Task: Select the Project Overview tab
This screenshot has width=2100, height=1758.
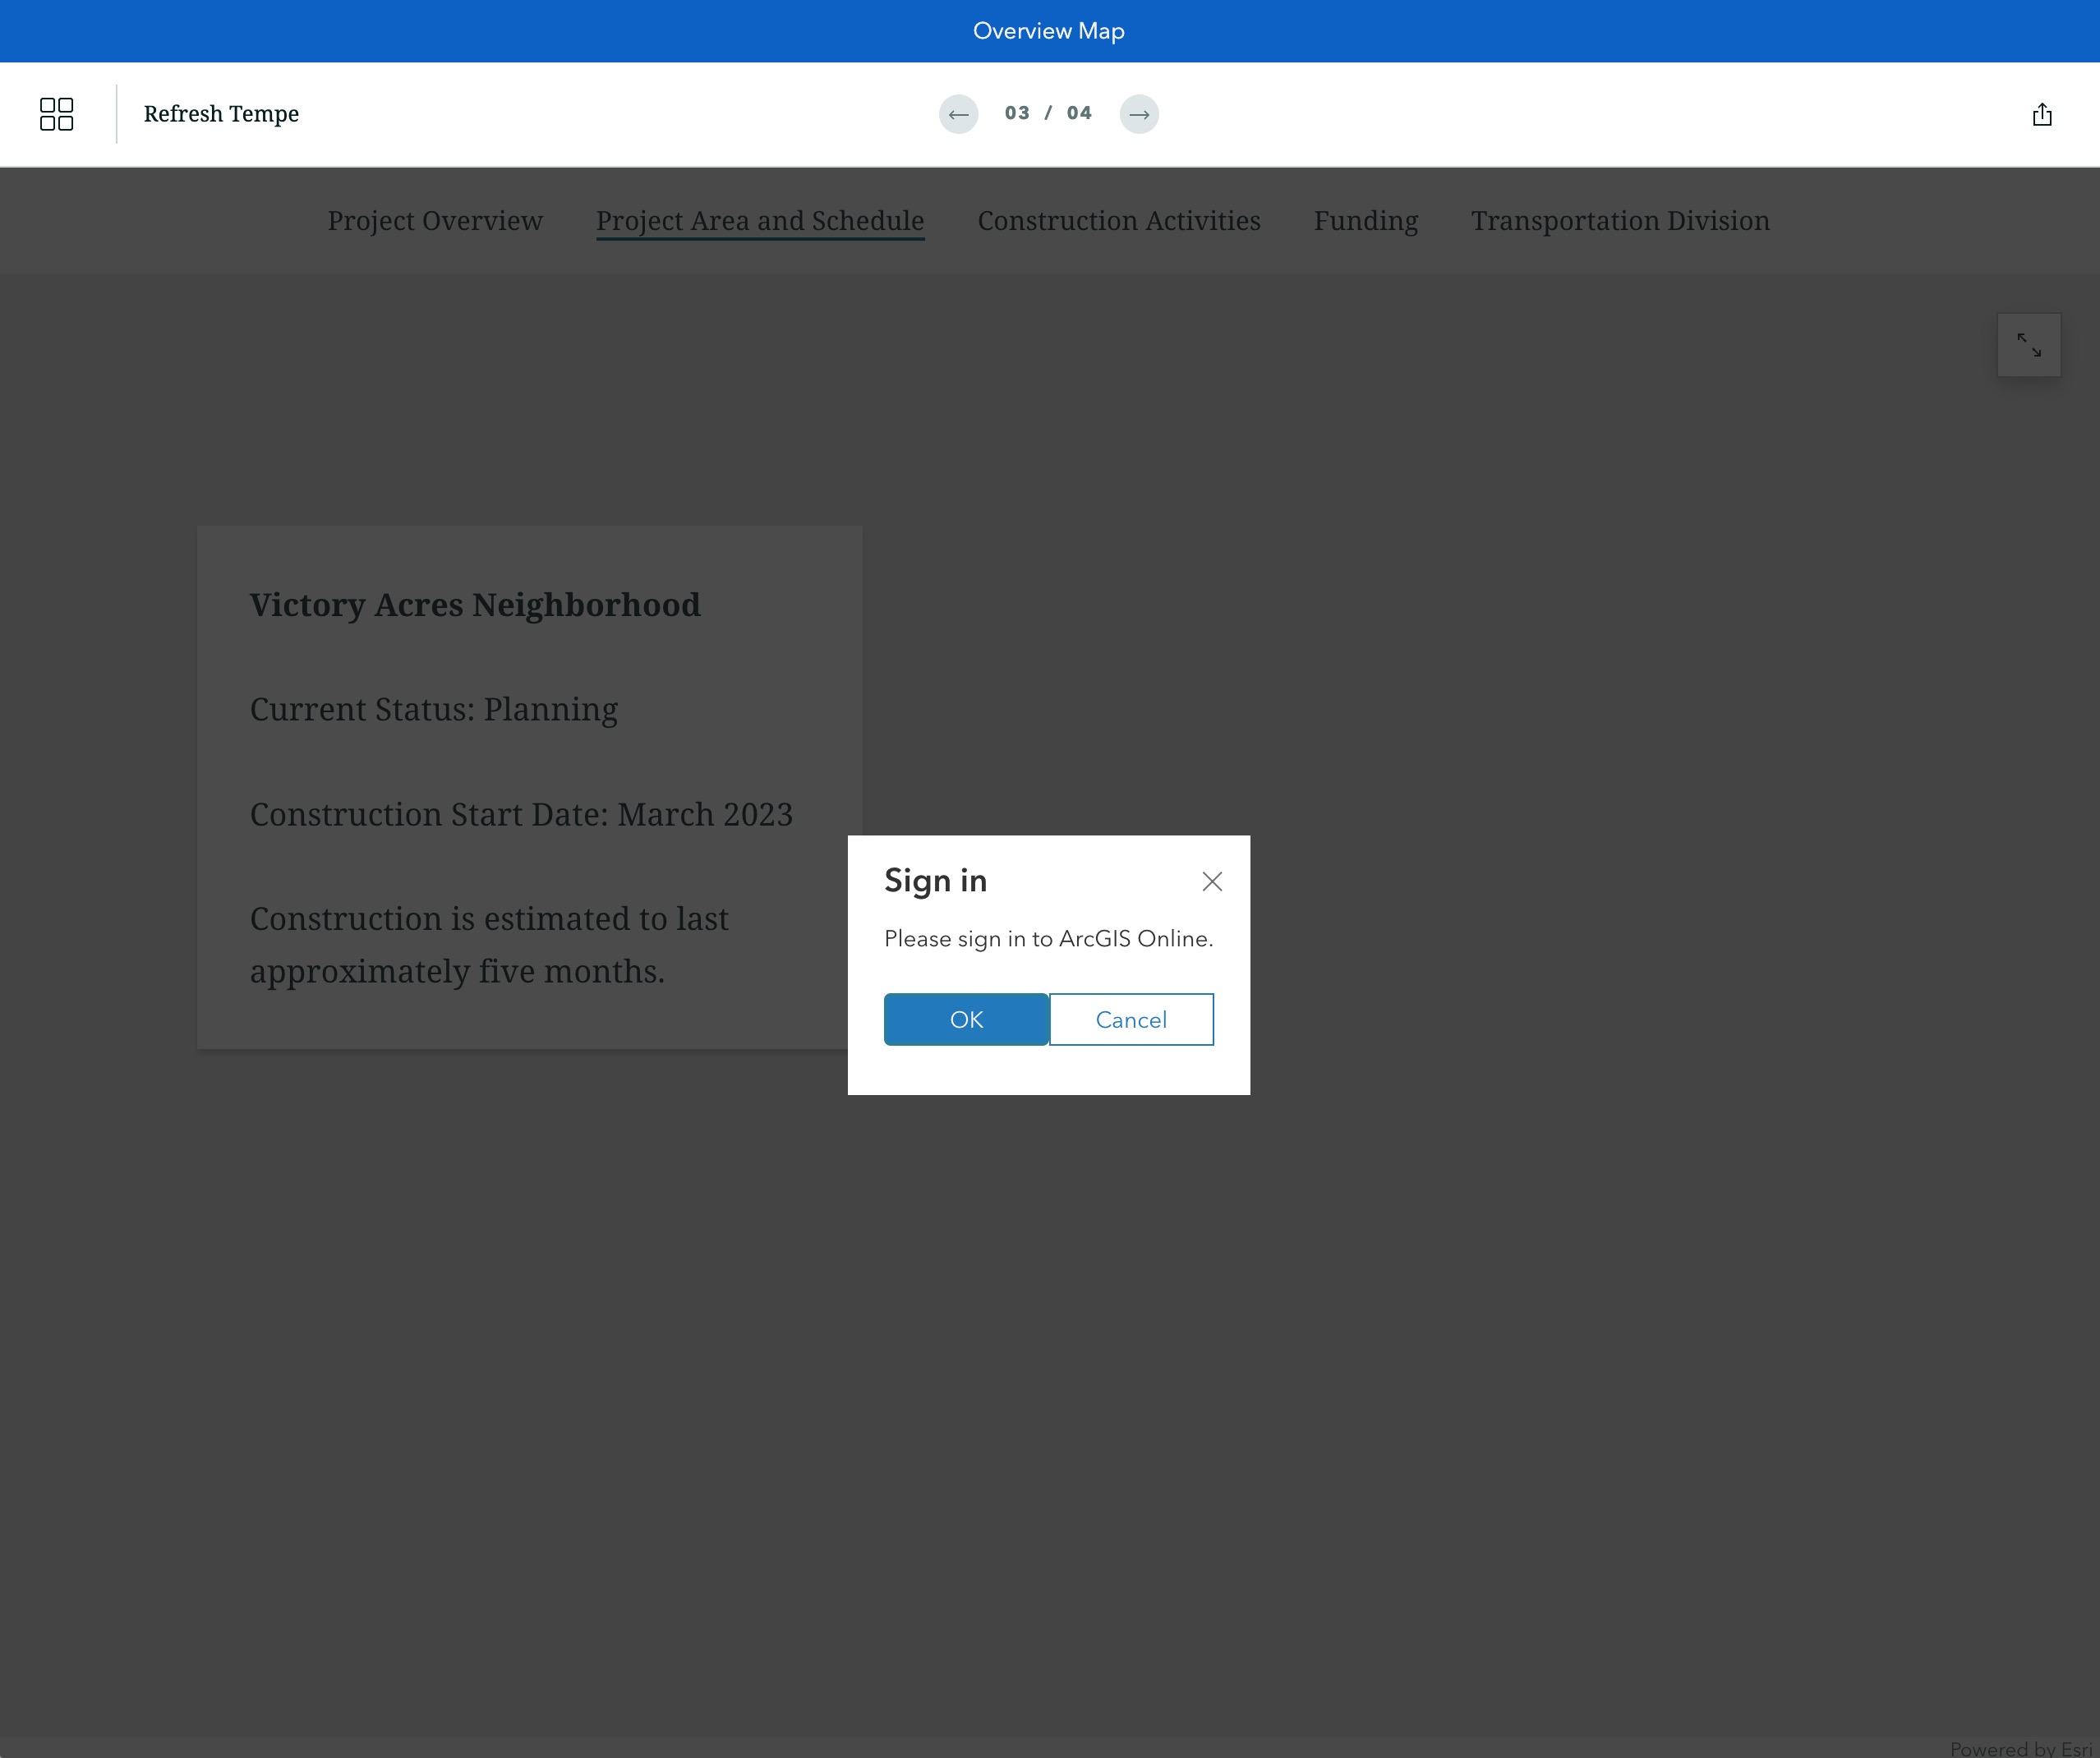Action: (434, 221)
